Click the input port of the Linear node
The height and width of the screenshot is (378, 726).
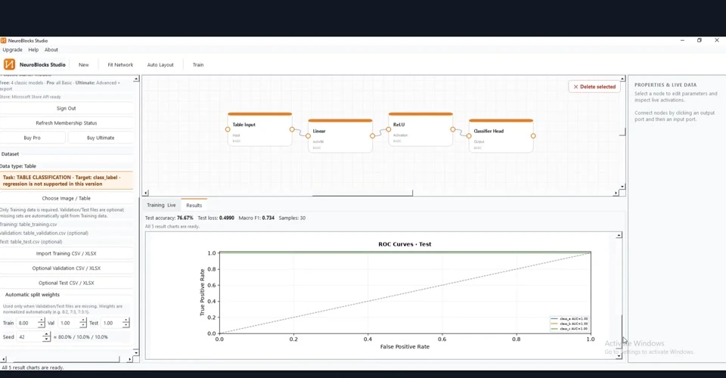point(308,136)
